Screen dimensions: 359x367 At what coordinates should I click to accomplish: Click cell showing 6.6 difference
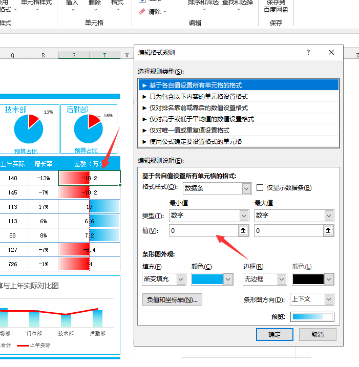tap(89, 221)
